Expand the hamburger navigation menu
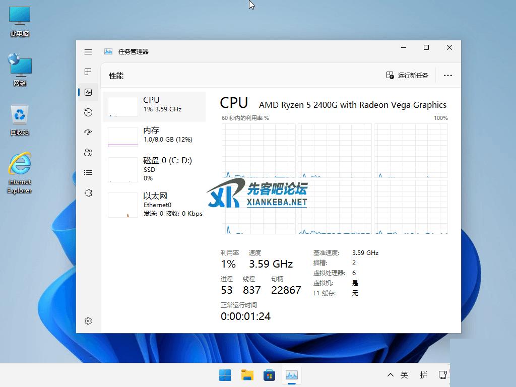This screenshot has width=516, height=387. click(x=88, y=52)
